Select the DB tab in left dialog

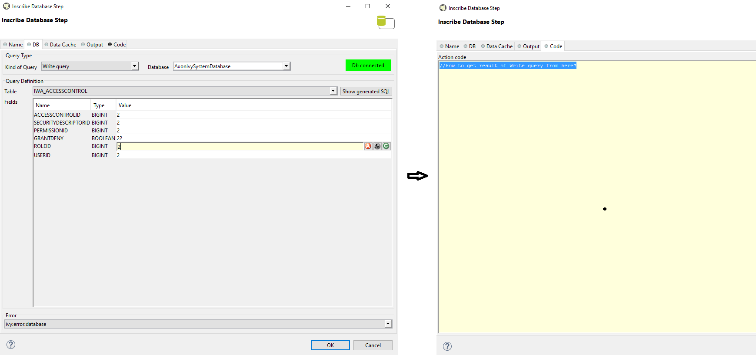click(33, 45)
